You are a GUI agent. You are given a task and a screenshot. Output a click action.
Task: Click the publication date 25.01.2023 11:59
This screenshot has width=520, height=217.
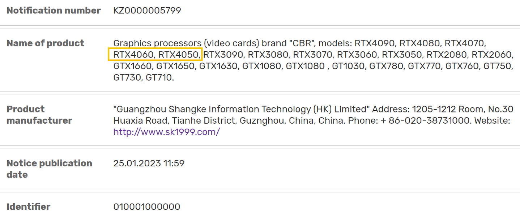click(149, 163)
